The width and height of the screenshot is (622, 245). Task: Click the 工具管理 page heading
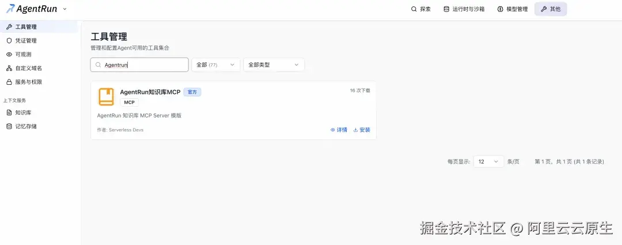coord(109,37)
